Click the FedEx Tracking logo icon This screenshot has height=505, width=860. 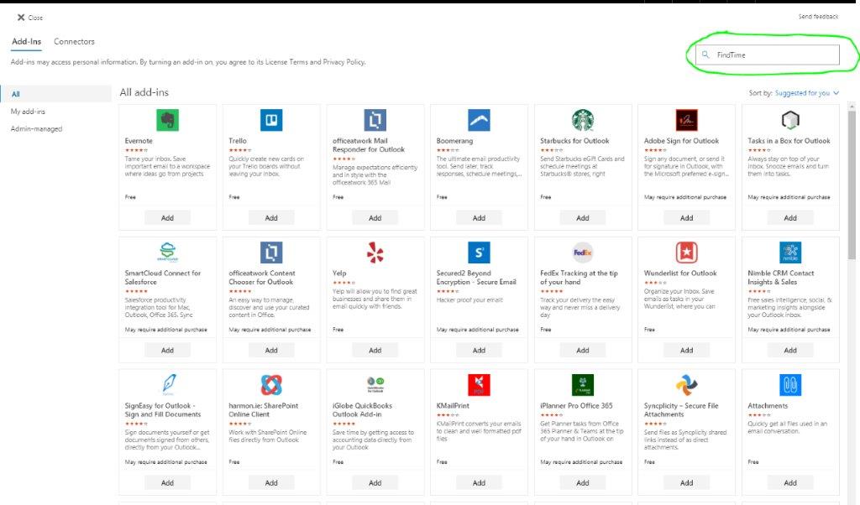583,252
